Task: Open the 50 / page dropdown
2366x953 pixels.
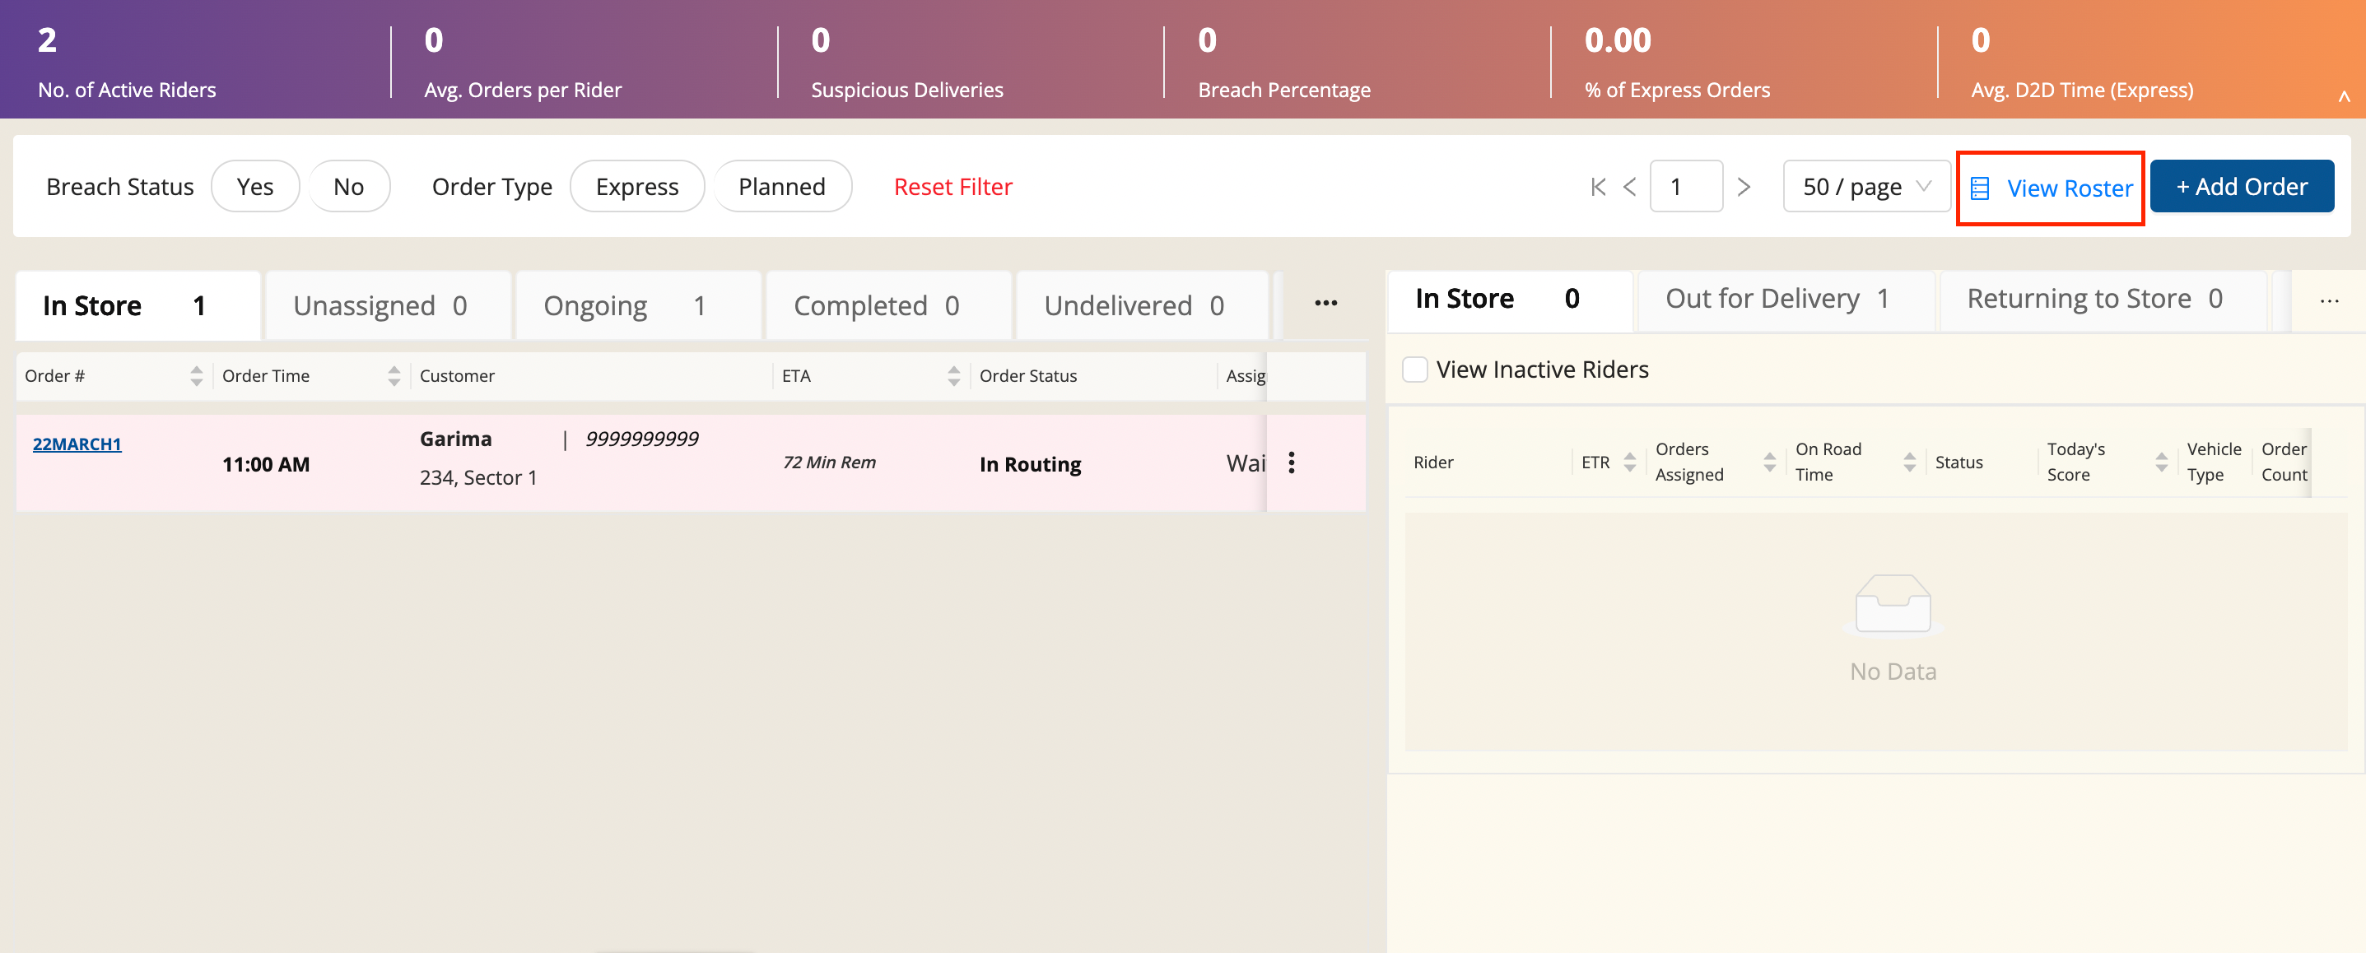Action: click(x=1865, y=188)
